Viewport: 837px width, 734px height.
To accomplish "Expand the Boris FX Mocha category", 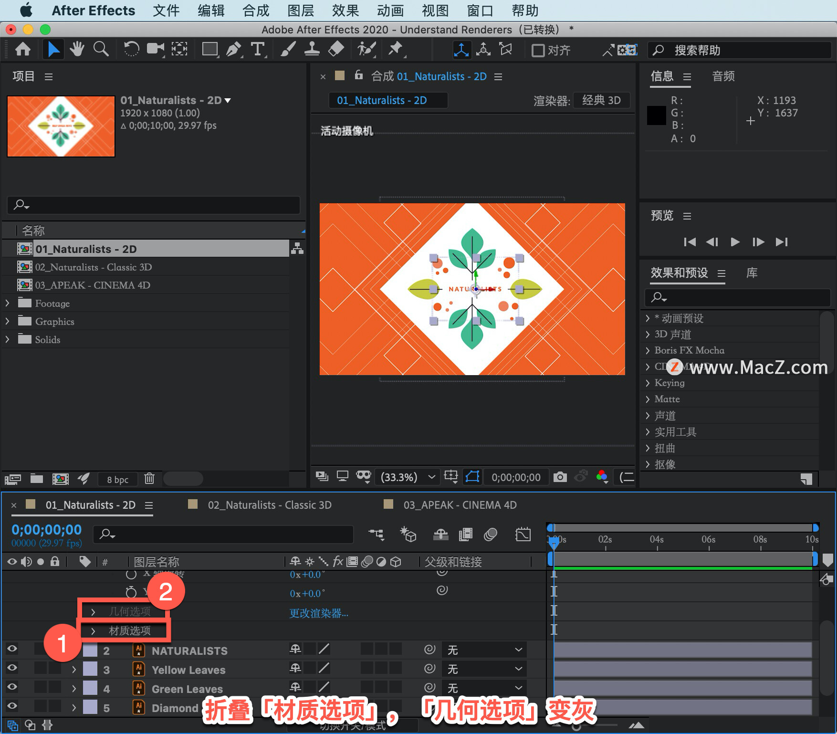I will point(648,350).
